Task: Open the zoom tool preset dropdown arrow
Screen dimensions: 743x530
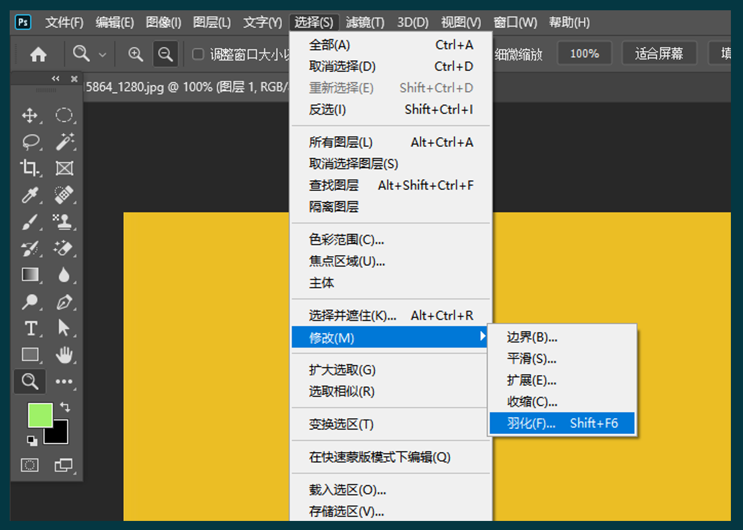Action: 102,54
